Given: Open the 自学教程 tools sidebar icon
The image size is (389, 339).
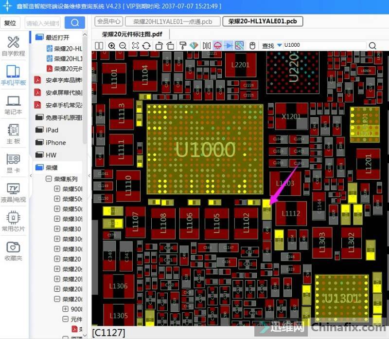Looking at the screenshot, I should pos(13,46).
